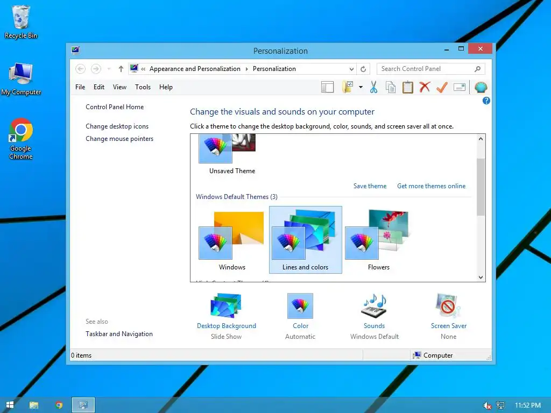The height and width of the screenshot is (413, 551).
Task: Click the folder options toolbar icon
Action: coord(348,87)
